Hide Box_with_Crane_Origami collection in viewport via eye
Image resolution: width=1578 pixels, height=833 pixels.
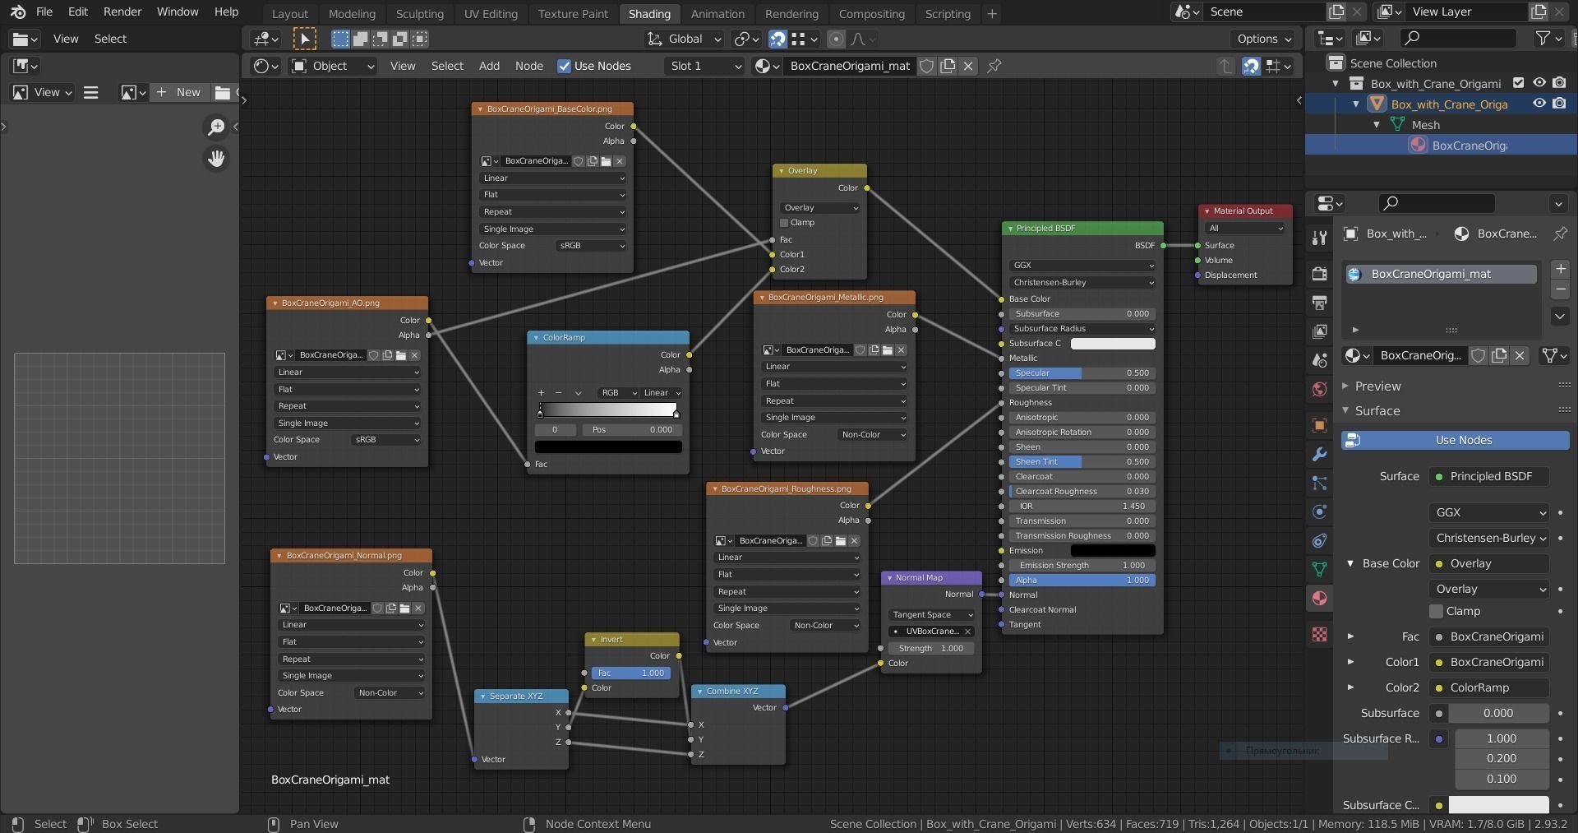coord(1539,83)
